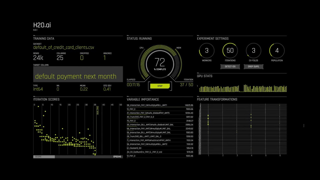Viewport: 320px width, 180px height.
Task: Click the STATUS: RUNNING header
Action: point(139,38)
